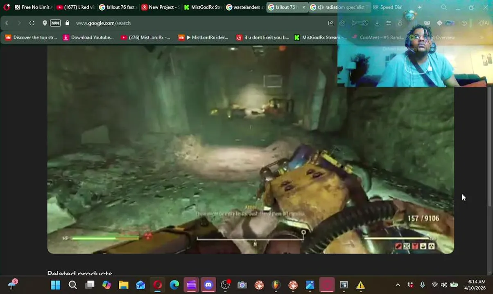Switch to the Free No Limit tab
The image size is (493, 294).
pyautogui.click(x=33, y=7)
